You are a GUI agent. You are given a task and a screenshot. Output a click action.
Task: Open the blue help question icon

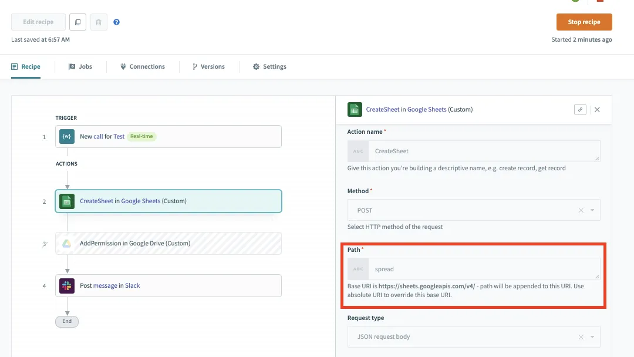(x=117, y=22)
